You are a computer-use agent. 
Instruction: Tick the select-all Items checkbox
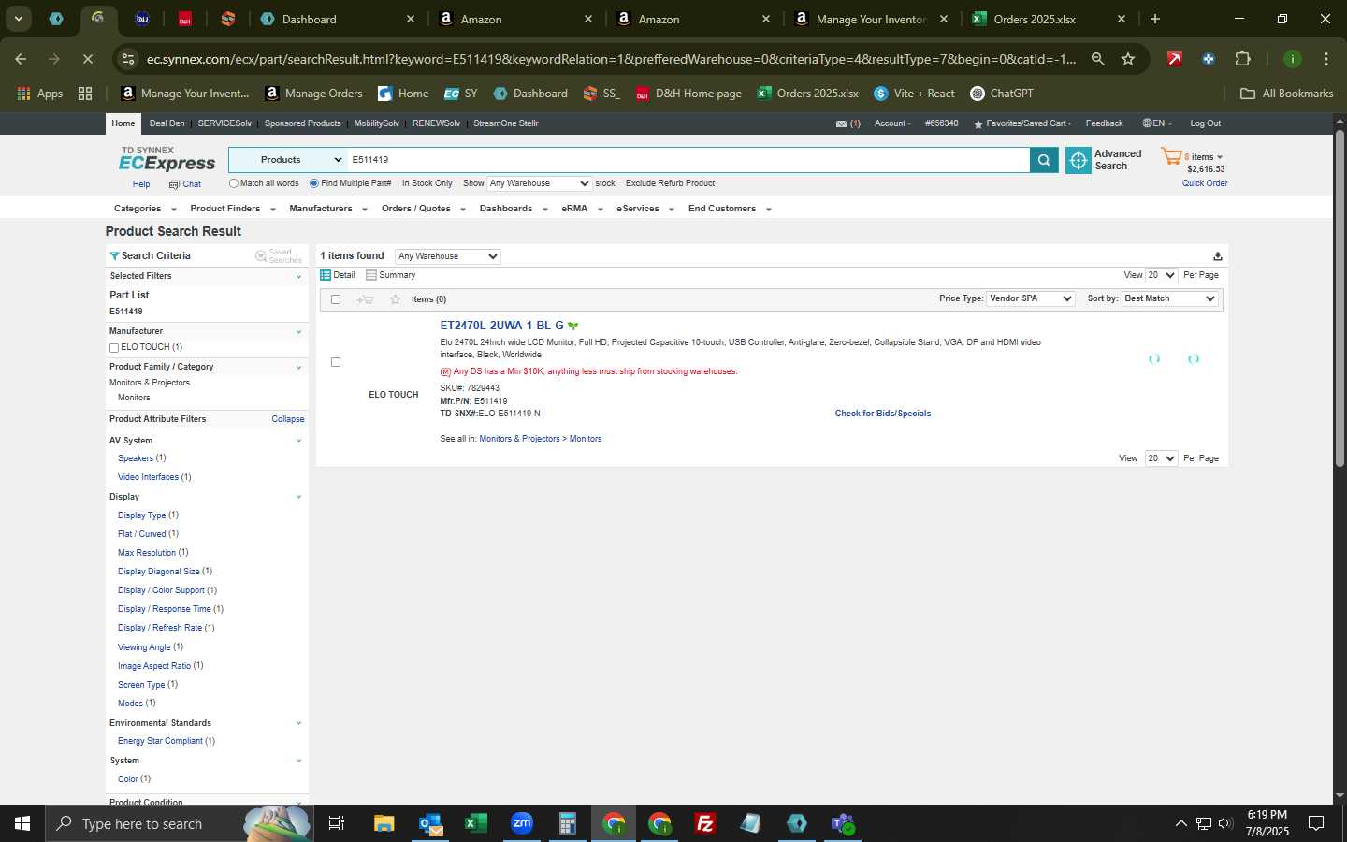(336, 299)
